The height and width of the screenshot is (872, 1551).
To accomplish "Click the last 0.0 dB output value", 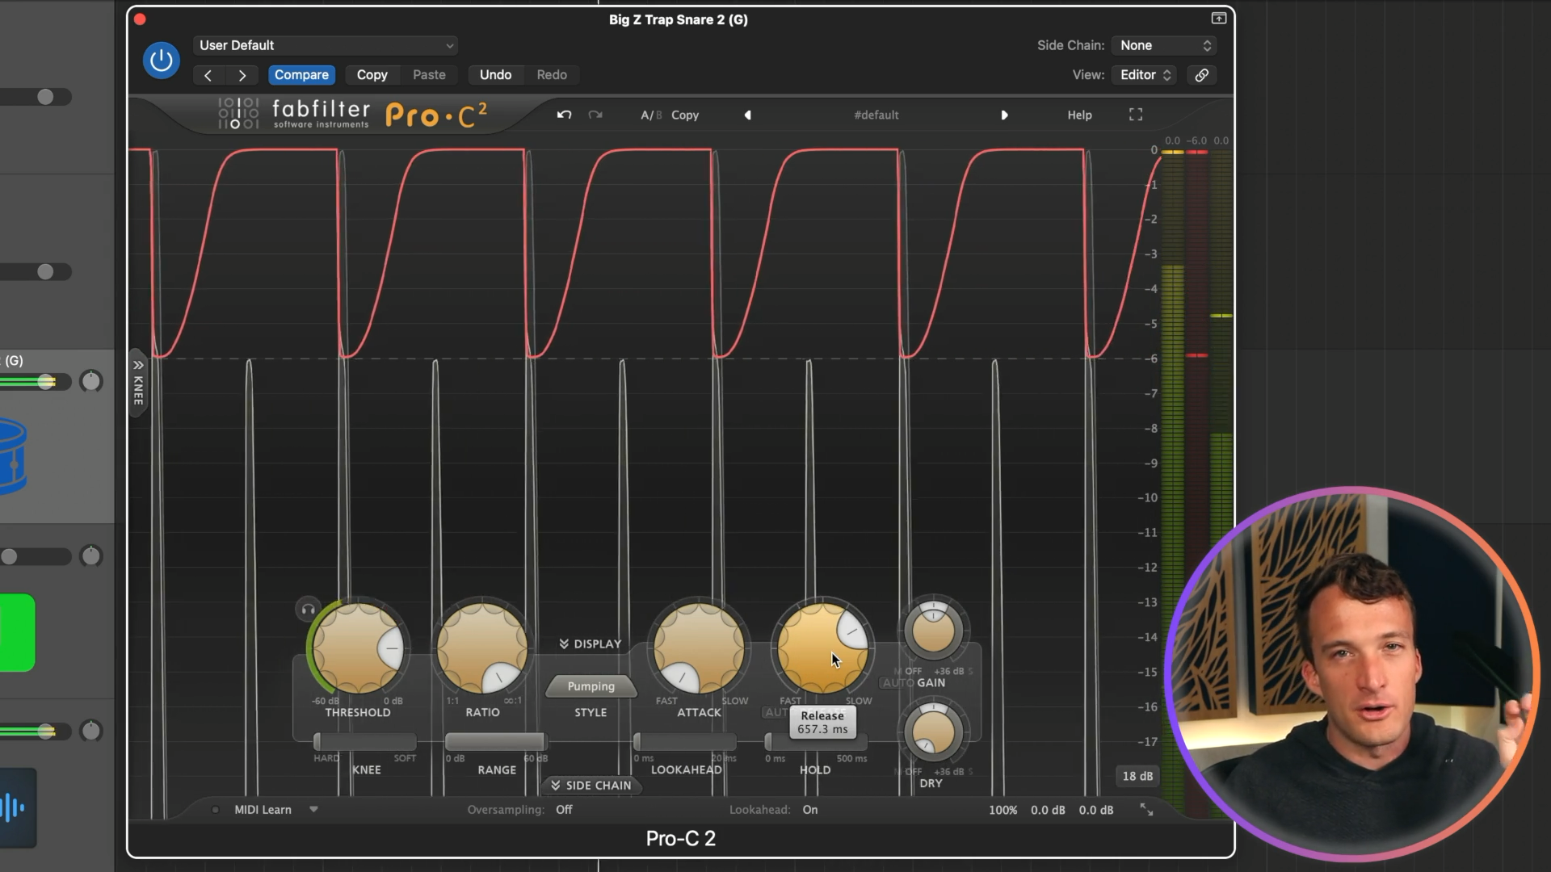I will 1096,810.
